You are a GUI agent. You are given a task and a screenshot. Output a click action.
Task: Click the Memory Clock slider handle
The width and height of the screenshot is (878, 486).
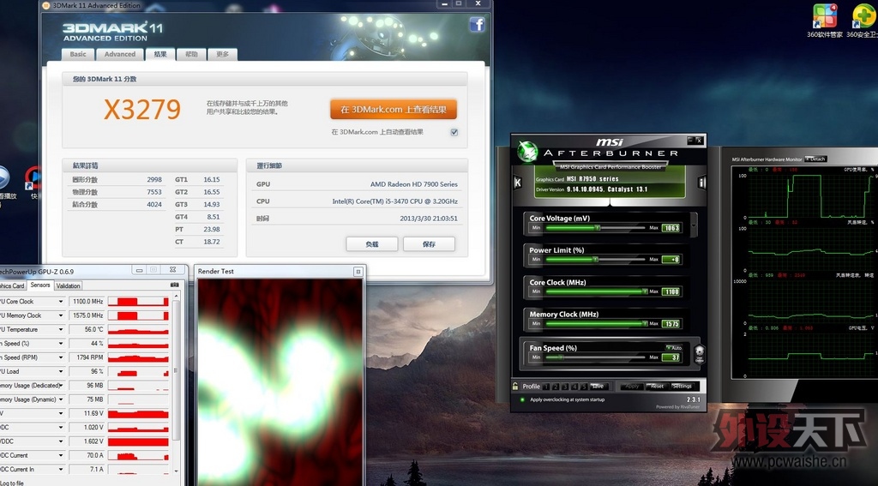pos(645,324)
